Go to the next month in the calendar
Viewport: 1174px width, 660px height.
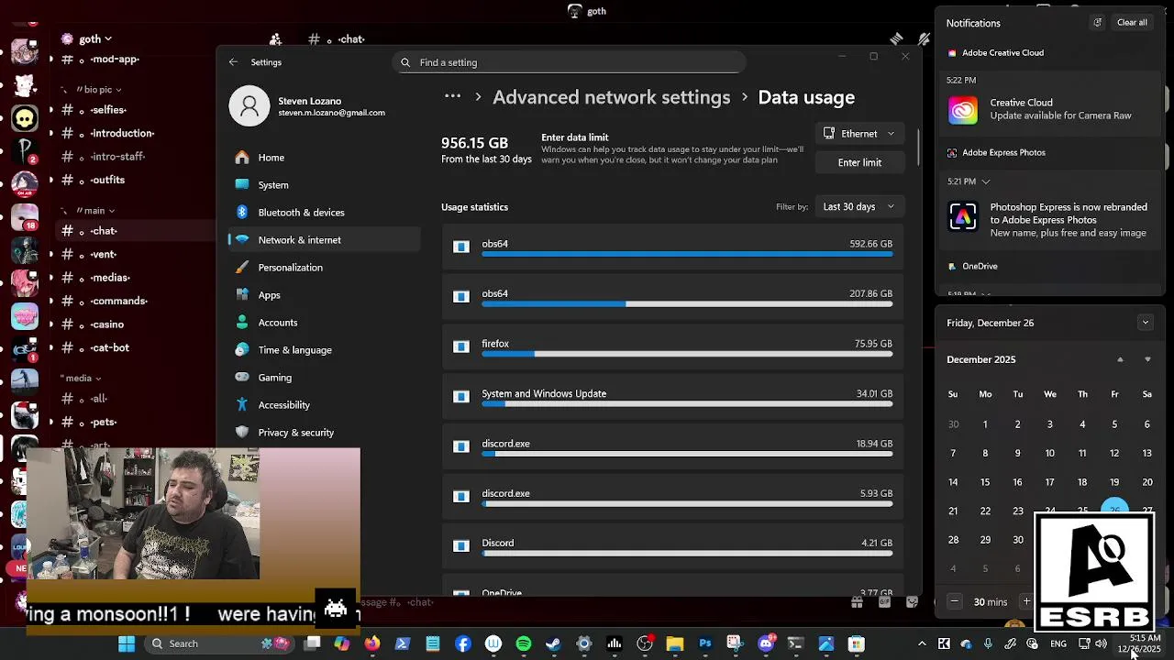point(1147,359)
